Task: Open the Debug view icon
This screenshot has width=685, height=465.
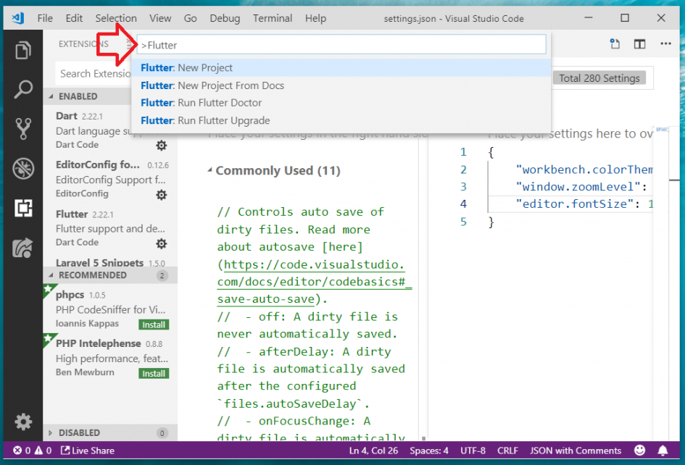Action: [x=23, y=169]
